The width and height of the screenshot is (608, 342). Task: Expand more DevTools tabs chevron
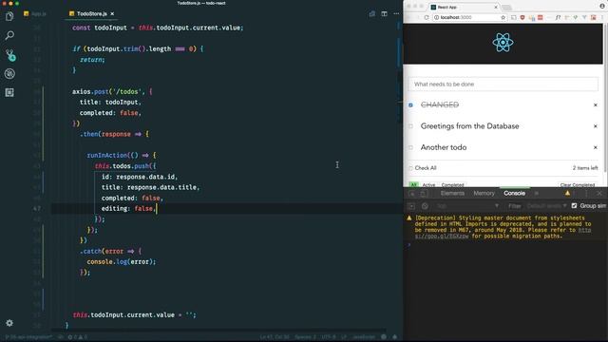point(537,193)
